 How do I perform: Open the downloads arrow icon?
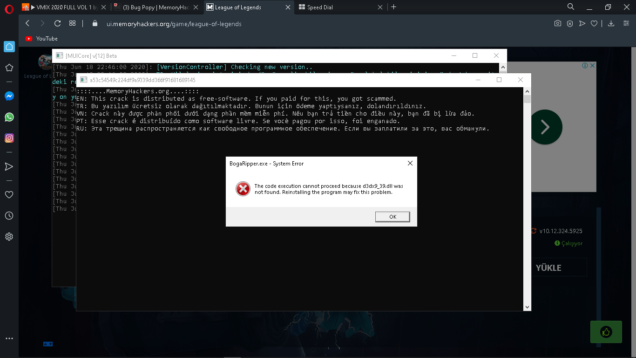point(611,23)
